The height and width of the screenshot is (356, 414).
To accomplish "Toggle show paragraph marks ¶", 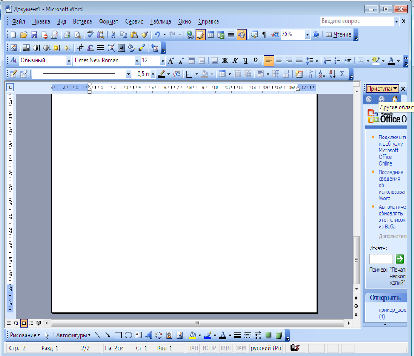I will (x=264, y=34).
